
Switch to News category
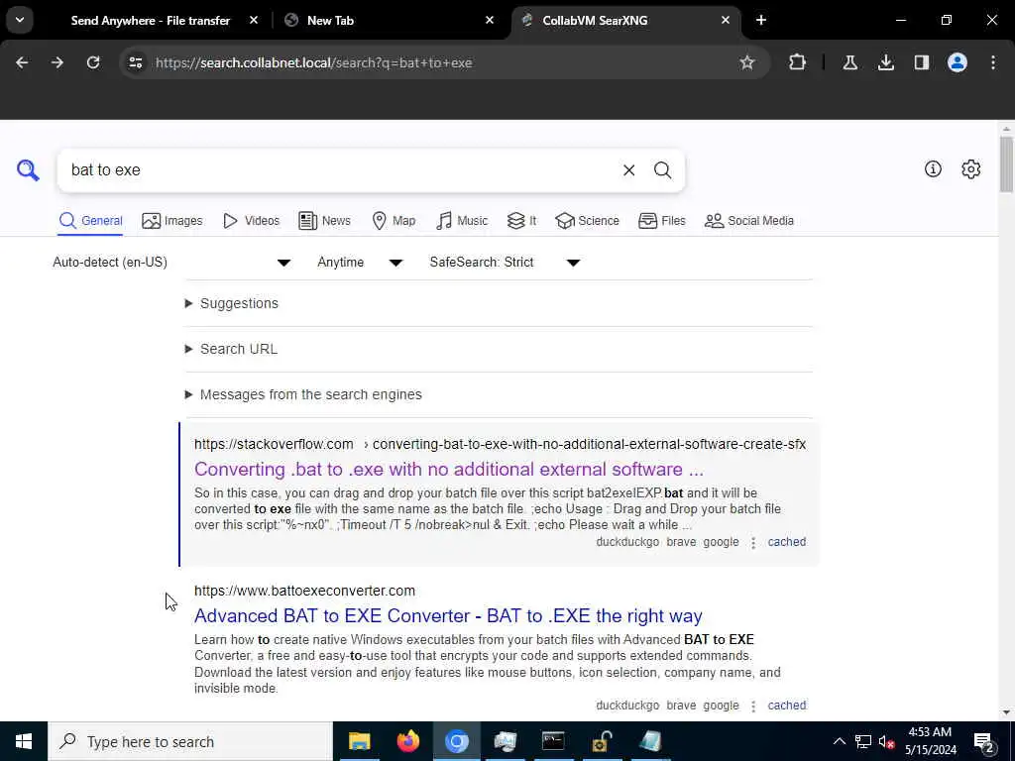(324, 221)
